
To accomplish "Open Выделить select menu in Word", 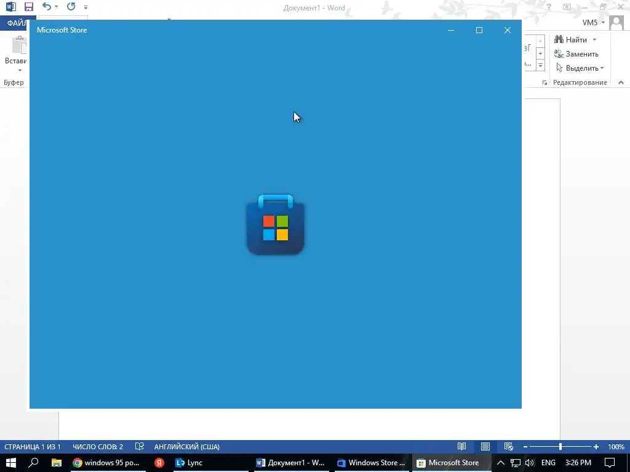I will tap(580, 68).
